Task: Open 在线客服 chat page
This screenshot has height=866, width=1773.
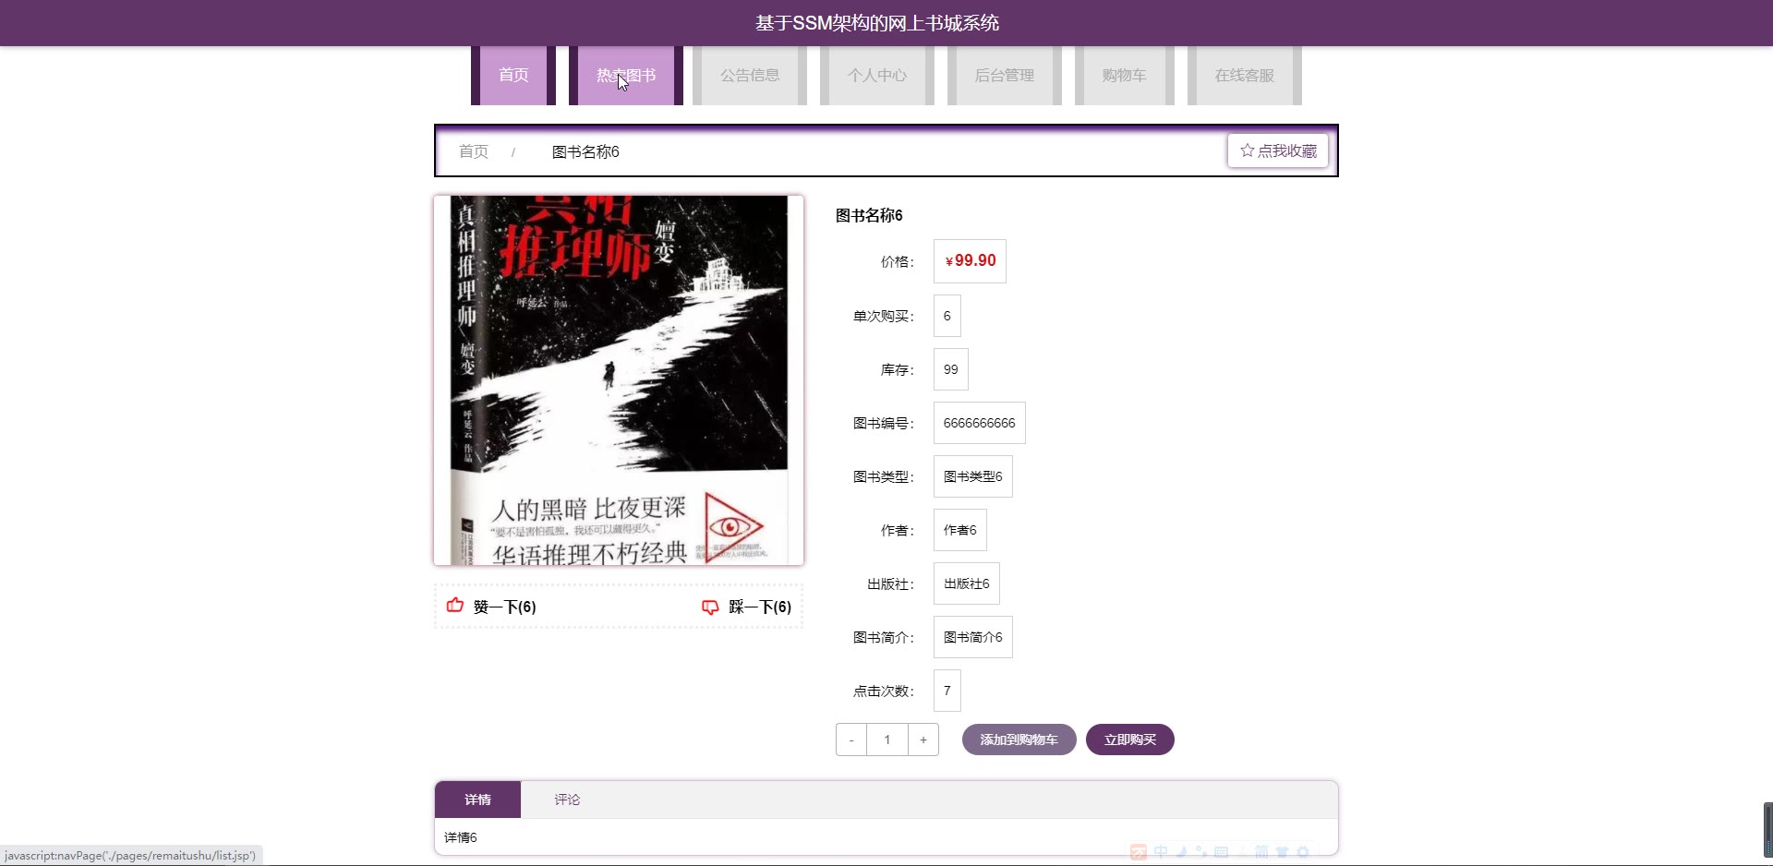Action: pyautogui.click(x=1245, y=76)
